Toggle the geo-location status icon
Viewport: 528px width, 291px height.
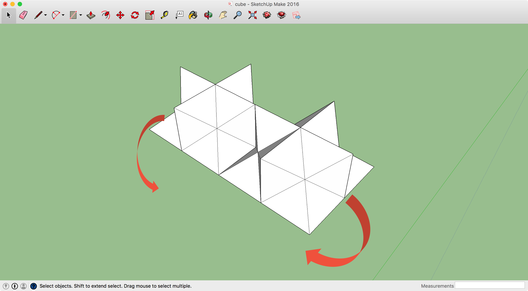[x=6, y=286]
